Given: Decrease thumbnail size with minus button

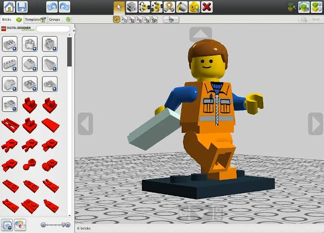Looking at the screenshot, I should point(43,225).
